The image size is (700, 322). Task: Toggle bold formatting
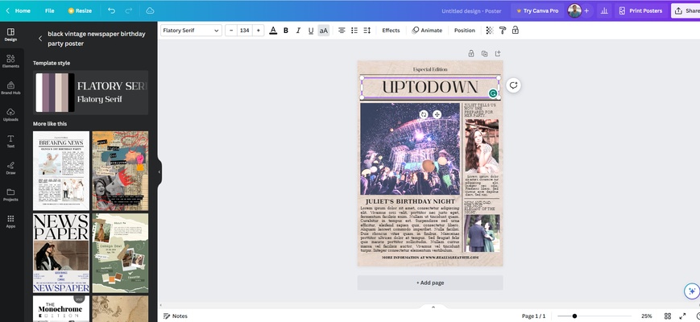[x=286, y=31]
